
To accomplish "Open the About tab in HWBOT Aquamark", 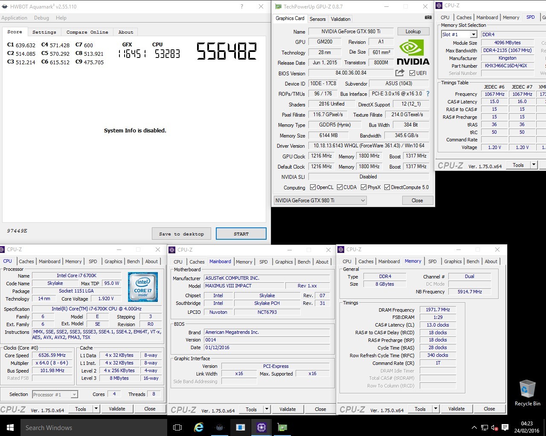I will [x=125, y=32].
